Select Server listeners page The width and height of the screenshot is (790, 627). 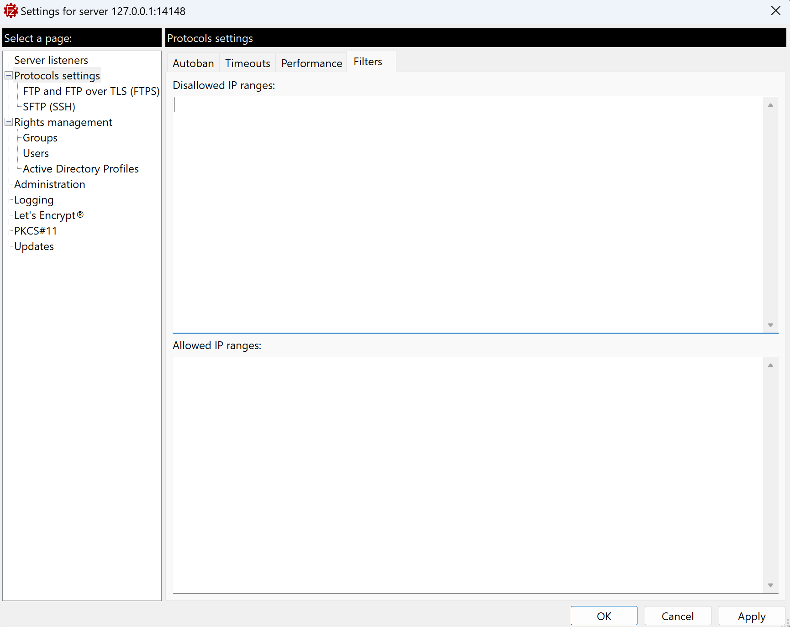[x=51, y=60]
